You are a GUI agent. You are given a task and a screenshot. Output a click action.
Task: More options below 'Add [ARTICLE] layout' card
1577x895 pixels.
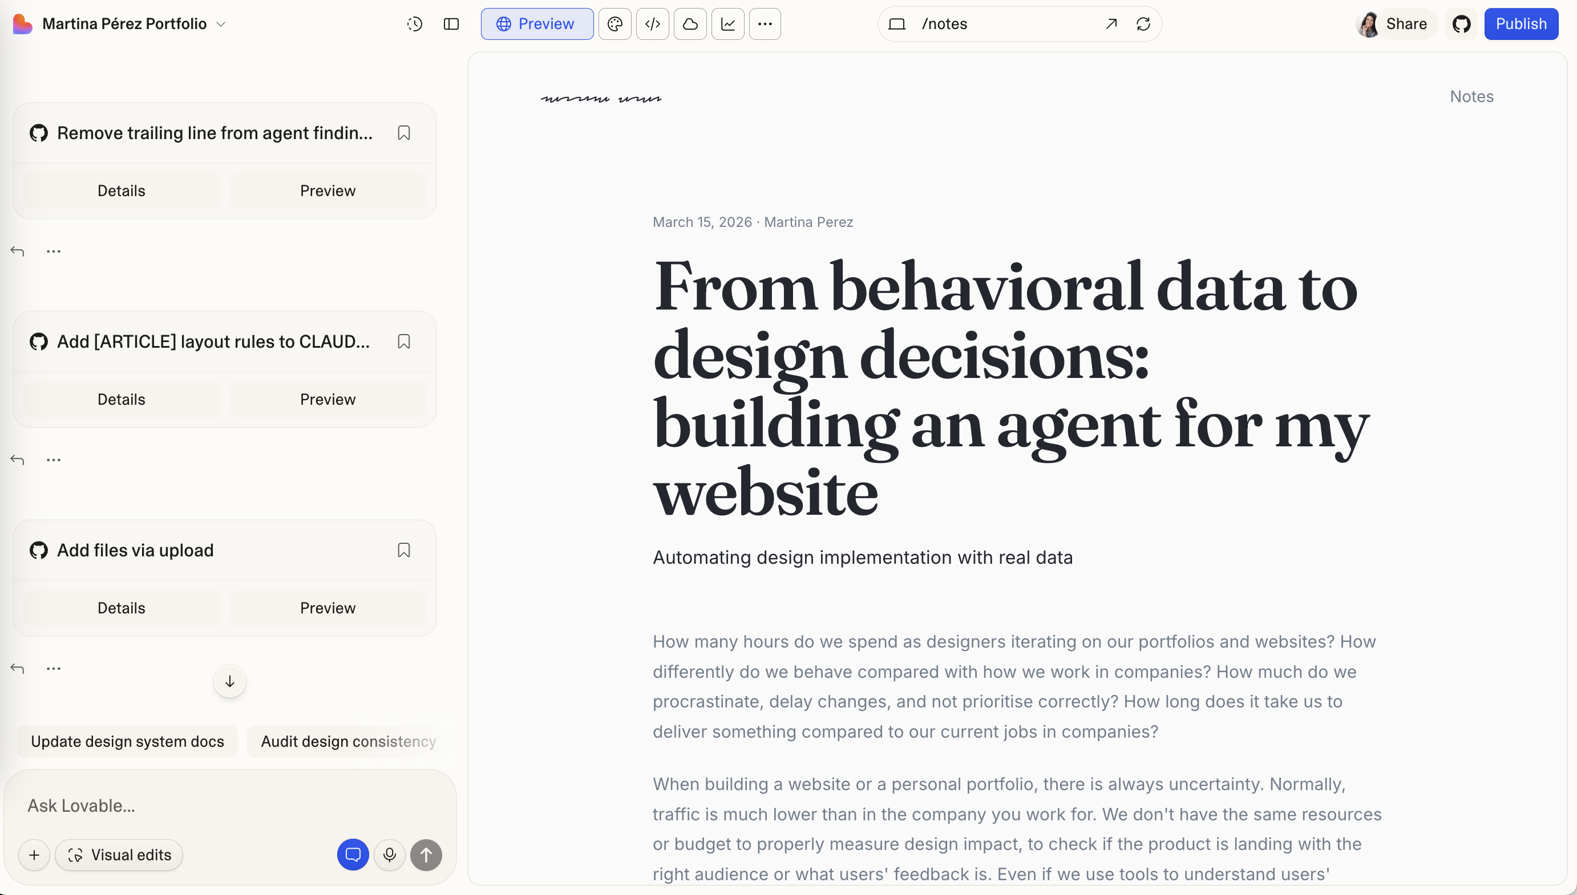coord(54,460)
